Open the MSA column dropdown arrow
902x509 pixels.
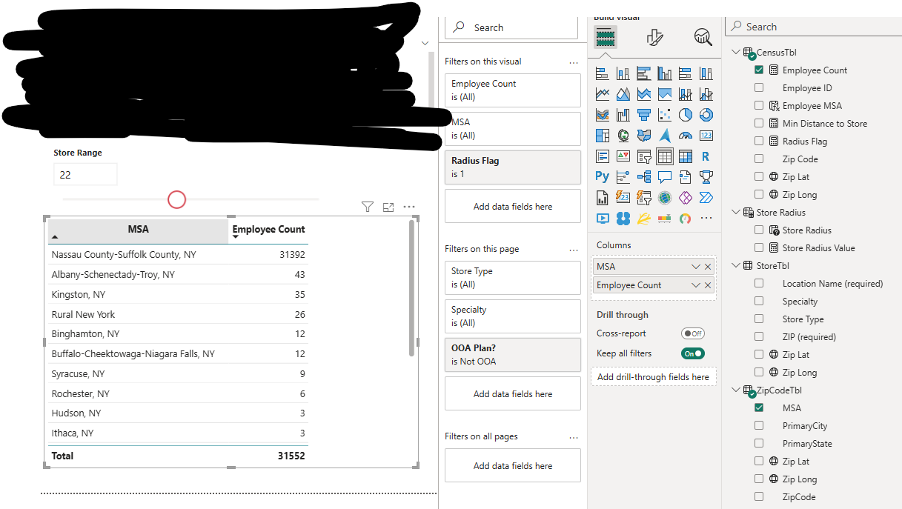pos(695,267)
